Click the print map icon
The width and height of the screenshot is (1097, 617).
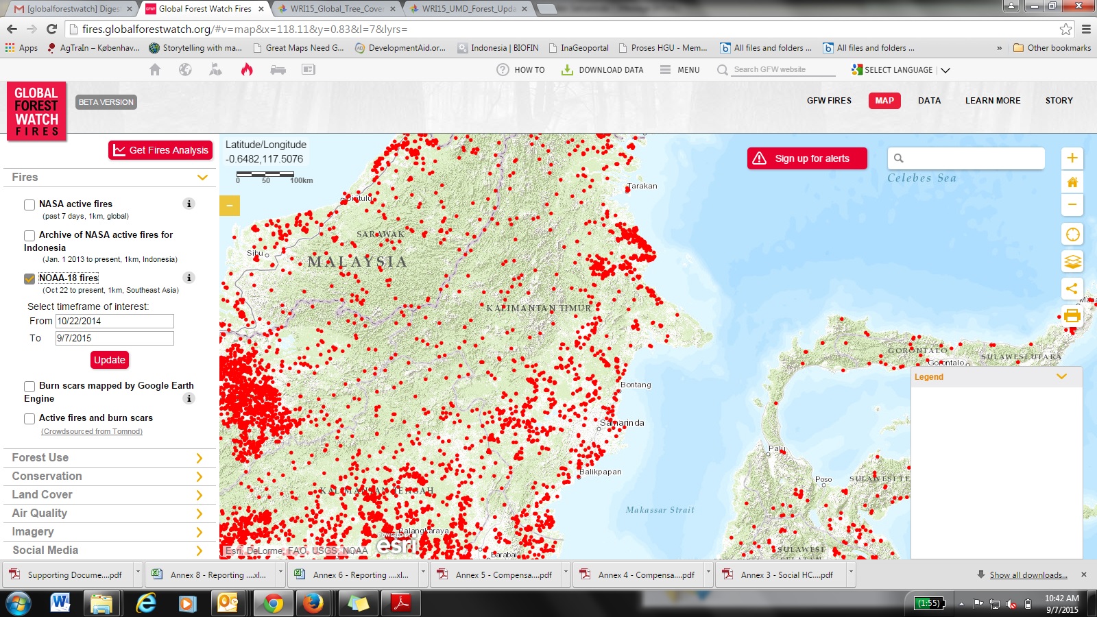click(1072, 316)
